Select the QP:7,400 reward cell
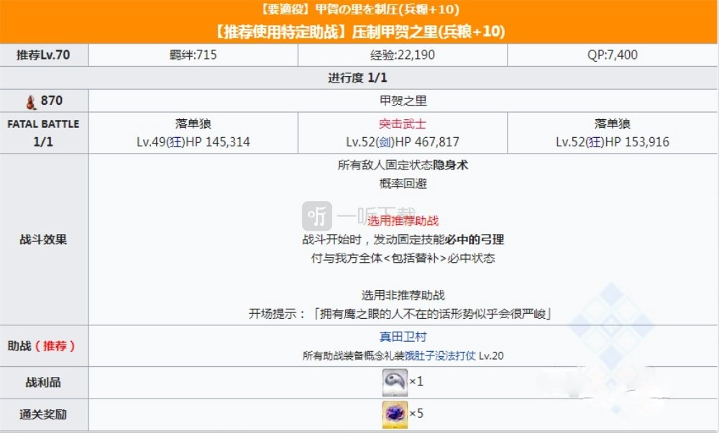This screenshot has height=433, width=719. pos(613,55)
